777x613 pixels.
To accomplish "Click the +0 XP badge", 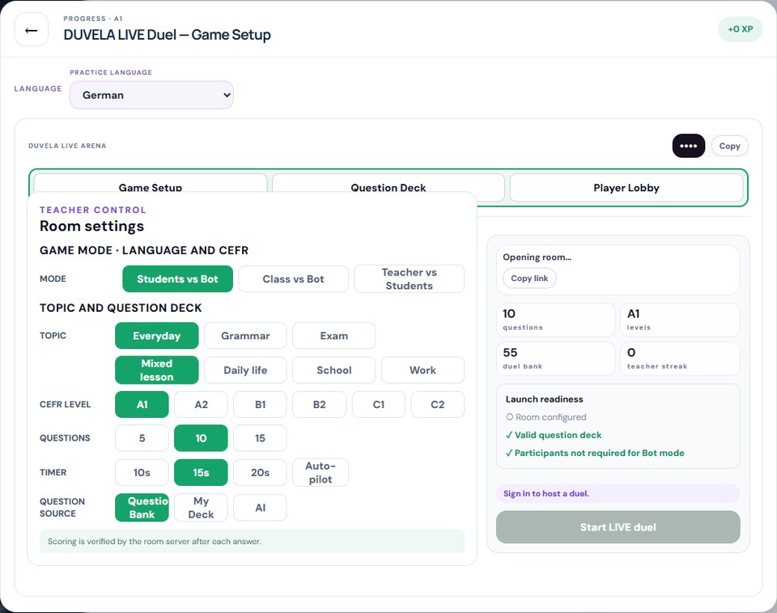I will [x=741, y=29].
